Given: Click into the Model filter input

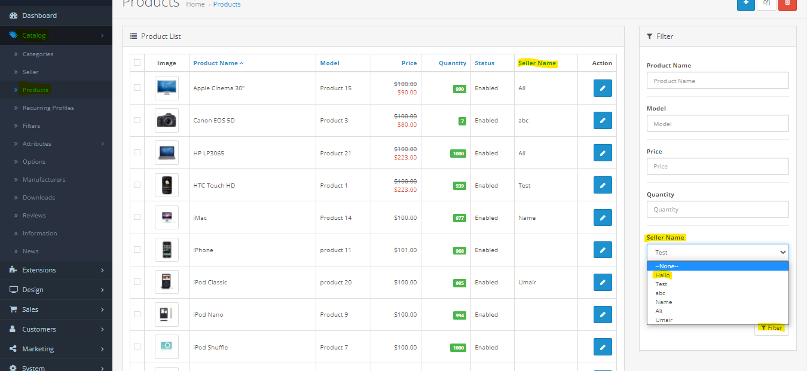Looking at the screenshot, I should [717, 124].
